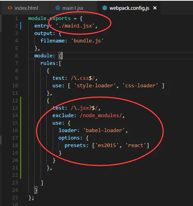Click the React icon on main1.jsx tab

click(x=57, y=8)
